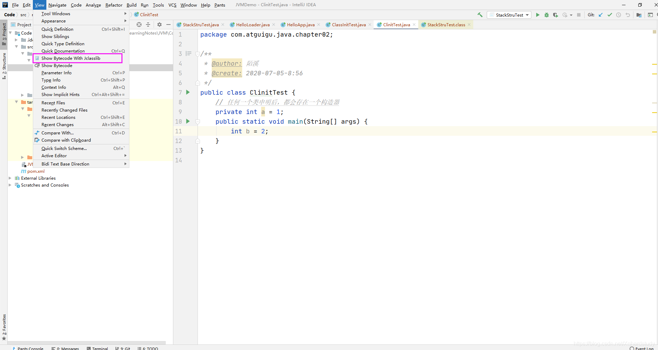
Task: Choose Show Implicit Hints entry
Action: click(x=81, y=95)
